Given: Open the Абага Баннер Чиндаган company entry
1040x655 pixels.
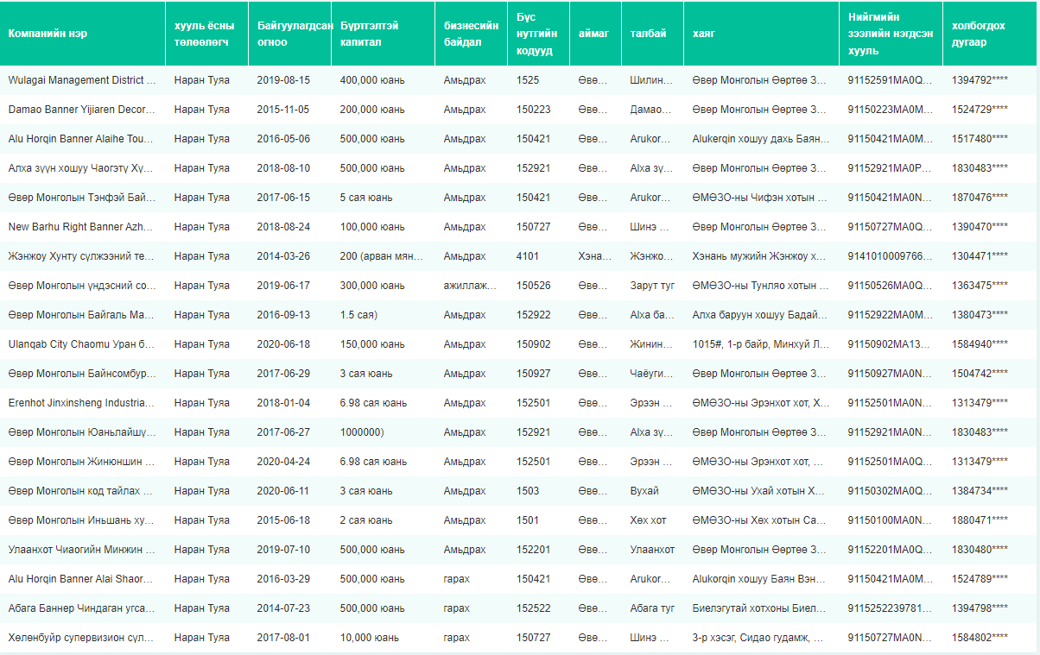Looking at the screenshot, I should [x=82, y=608].
